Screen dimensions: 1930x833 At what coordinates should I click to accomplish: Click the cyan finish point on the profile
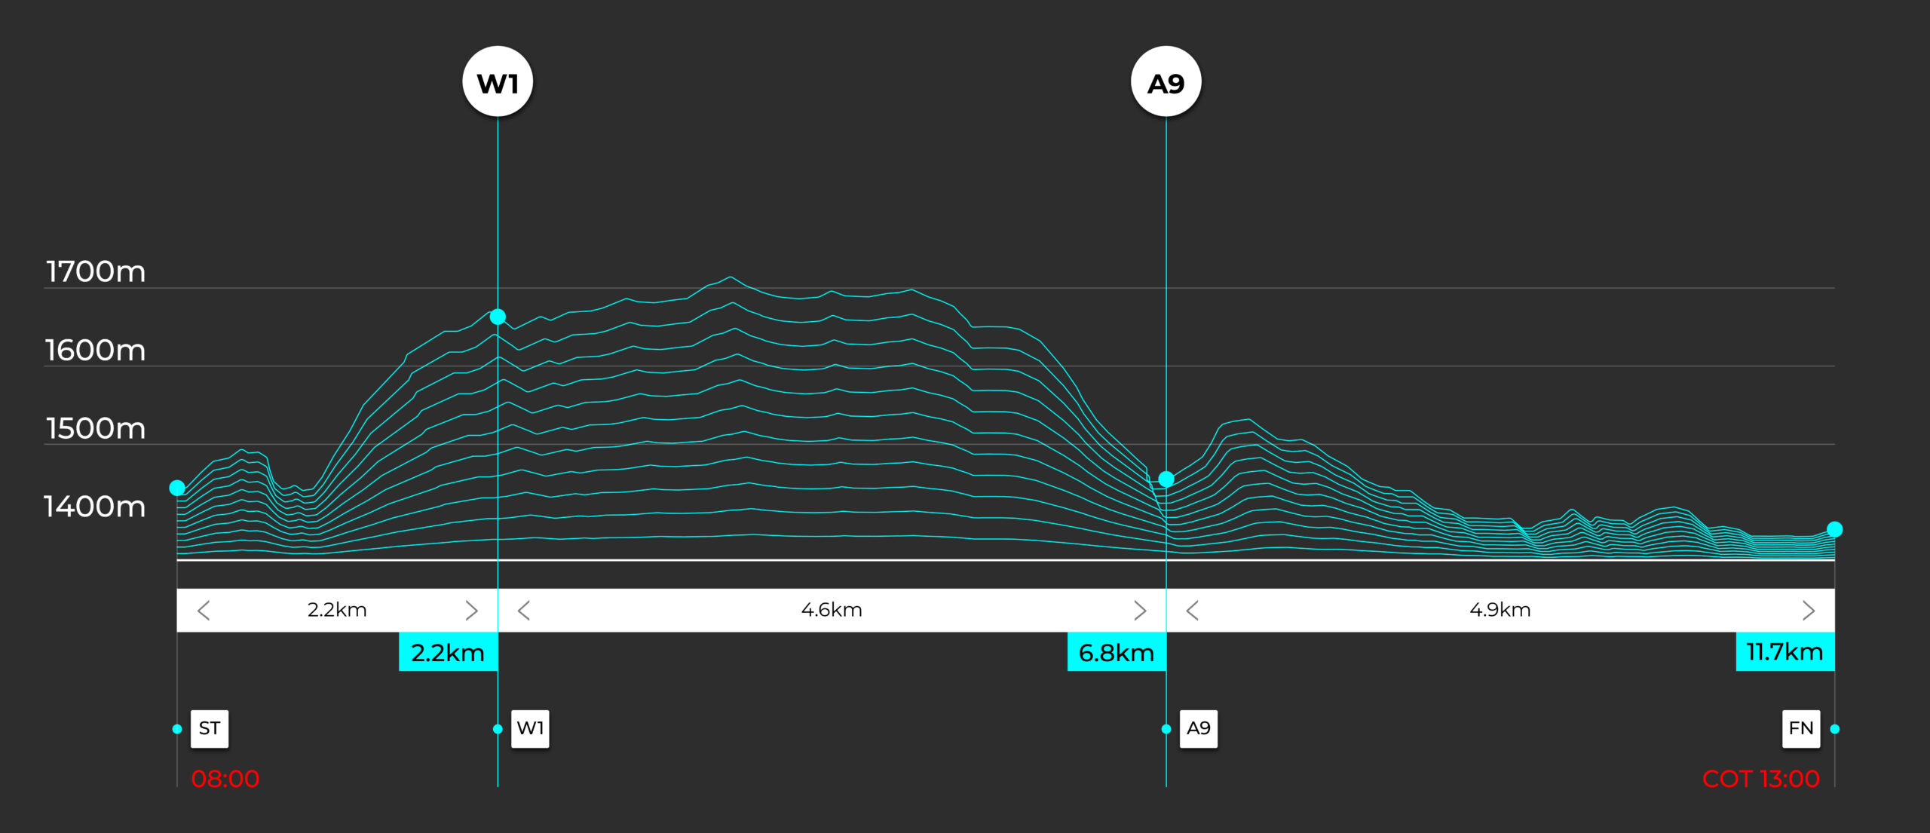tap(1834, 529)
